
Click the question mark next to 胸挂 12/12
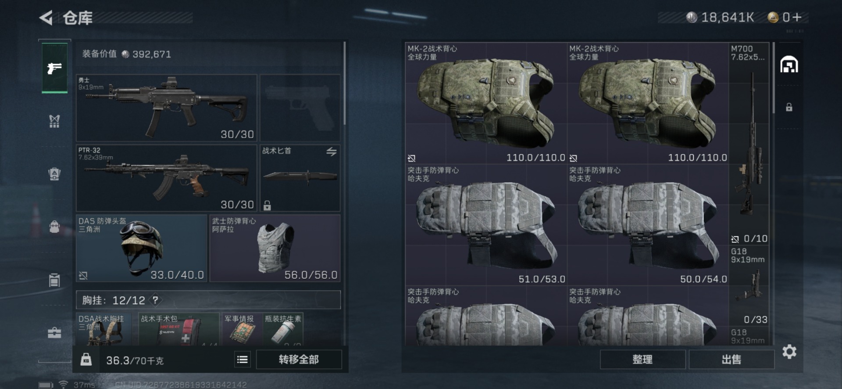point(155,300)
